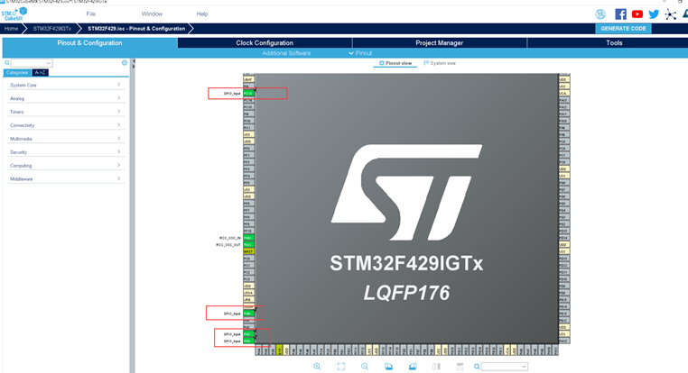Screen dimensions: 688x373
Task: Show the Categories list tab
Action: tap(17, 73)
